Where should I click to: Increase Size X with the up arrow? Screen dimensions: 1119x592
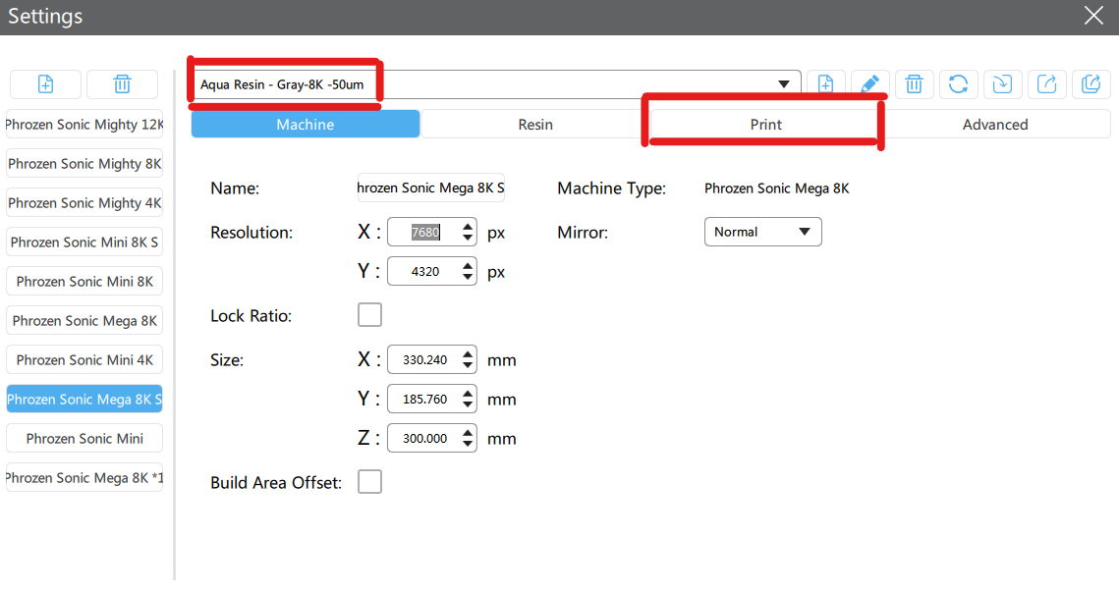coord(468,353)
